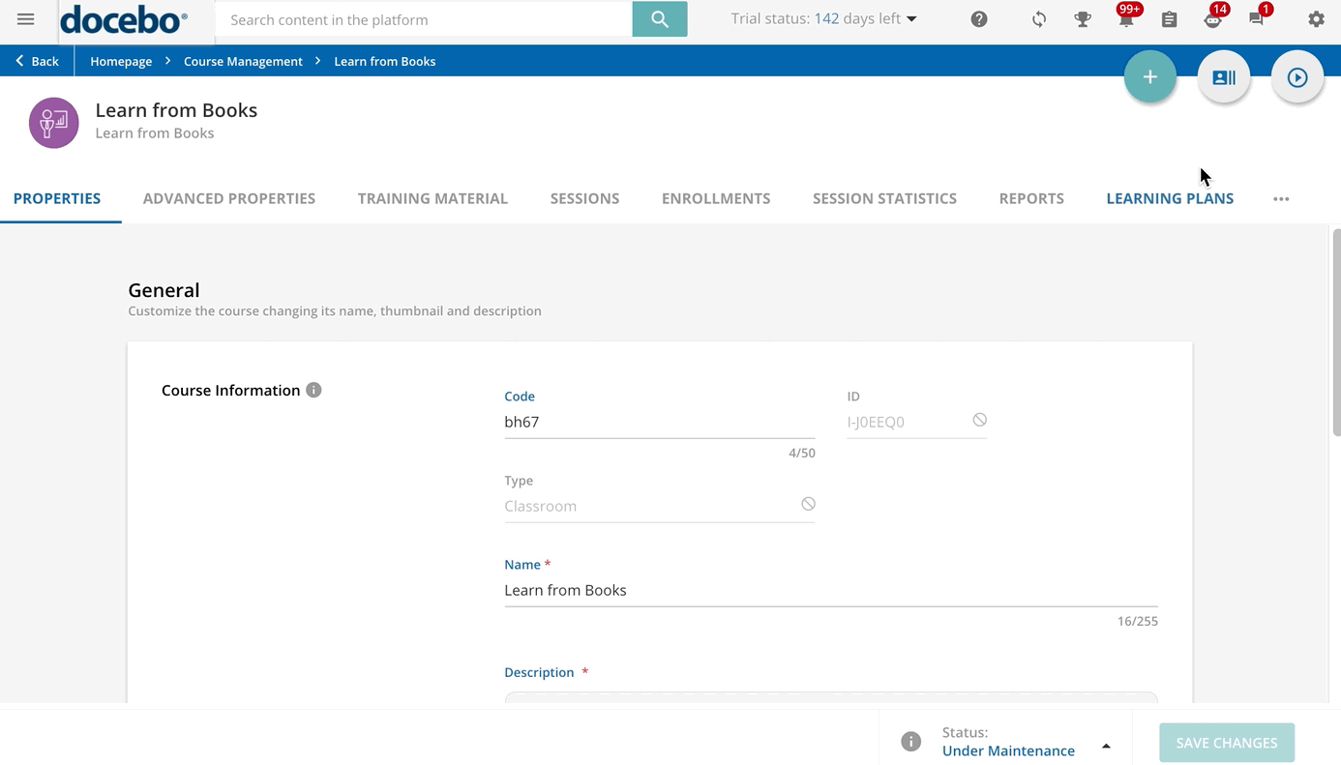
Task: Go to Course Management breadcrumb link
Action: point(243,61)
